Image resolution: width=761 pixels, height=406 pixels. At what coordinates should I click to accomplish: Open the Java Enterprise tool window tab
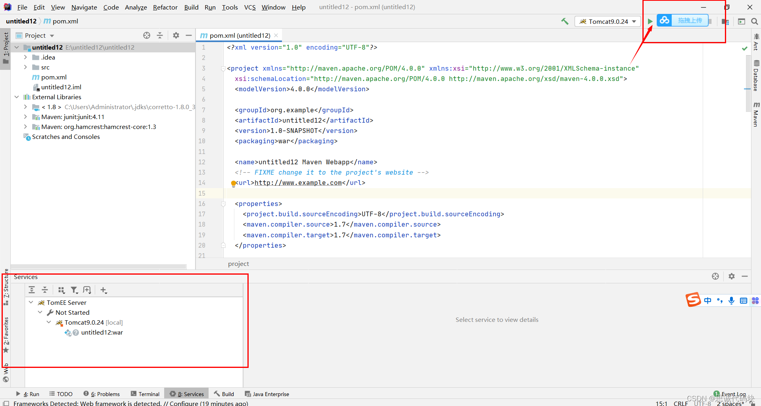[267, 394]
